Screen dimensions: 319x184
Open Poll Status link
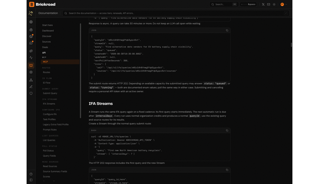click(48, 151)
